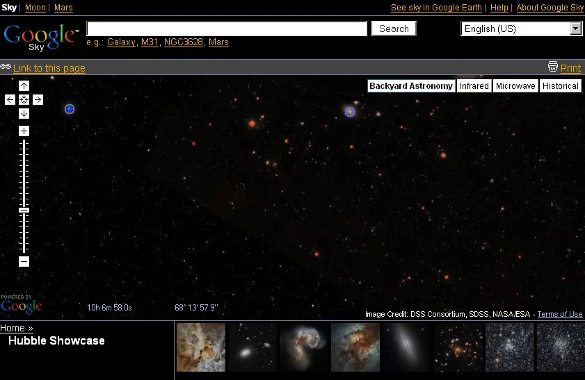Pan the sky view down

point(24,114)
